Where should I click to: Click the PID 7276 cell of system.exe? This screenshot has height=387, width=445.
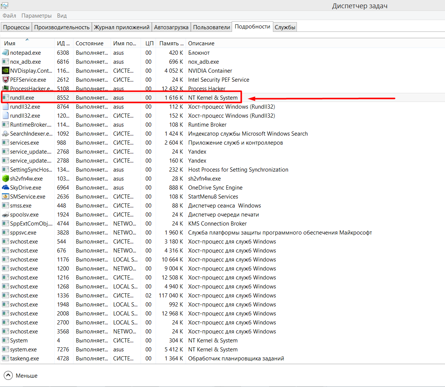coord(63,349)
